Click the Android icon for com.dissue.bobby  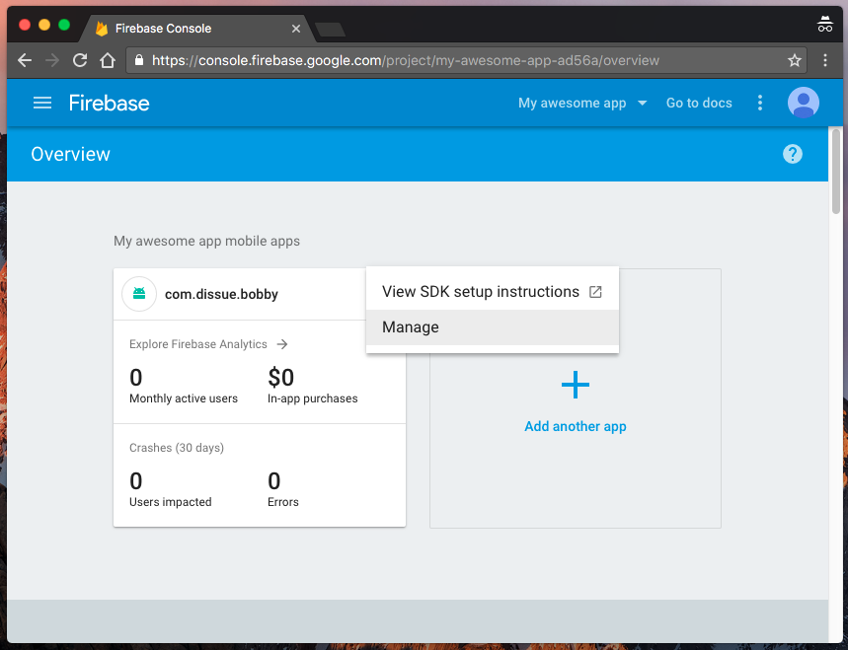coord(139,294)
